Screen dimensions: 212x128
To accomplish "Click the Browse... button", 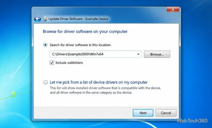I will [x=157, y=54].
